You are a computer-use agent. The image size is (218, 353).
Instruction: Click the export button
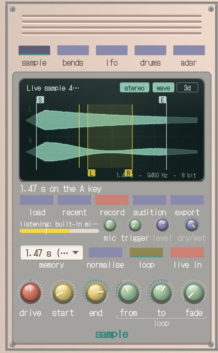[187, 200]
